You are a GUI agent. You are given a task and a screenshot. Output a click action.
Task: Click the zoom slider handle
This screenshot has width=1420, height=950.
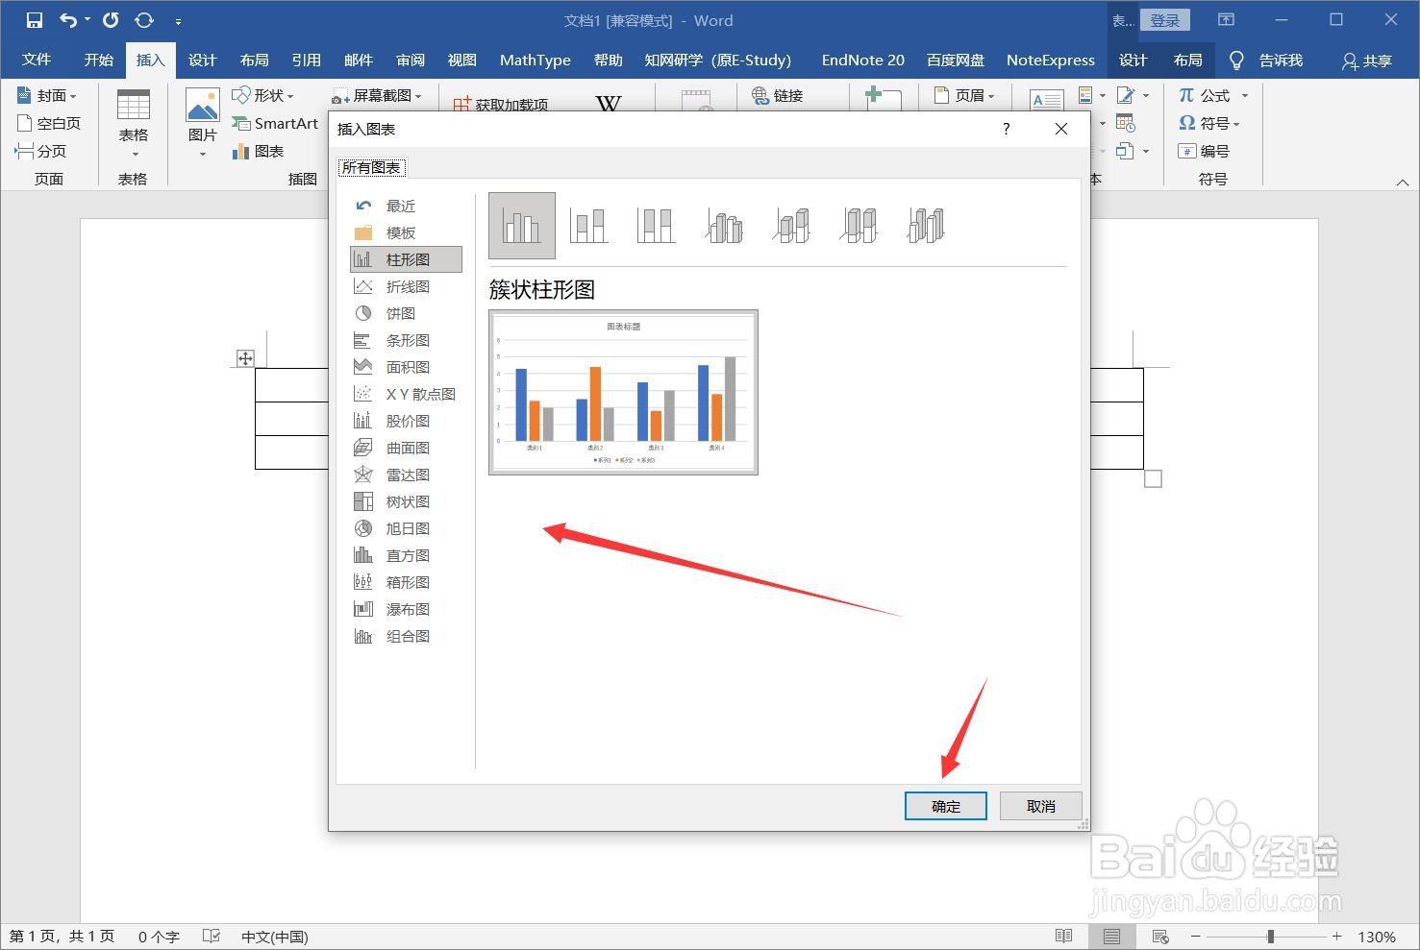[x=1270, y=937]
